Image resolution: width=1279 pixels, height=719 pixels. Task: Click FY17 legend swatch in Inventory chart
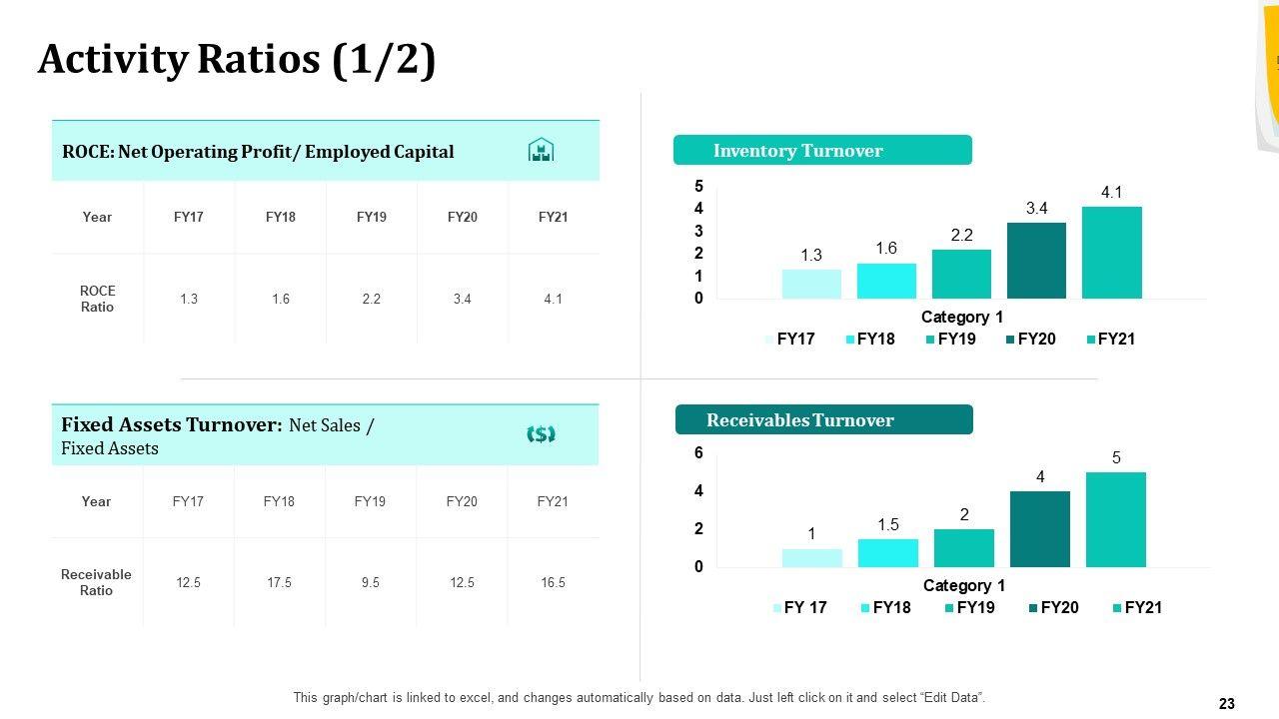[769, 340]
